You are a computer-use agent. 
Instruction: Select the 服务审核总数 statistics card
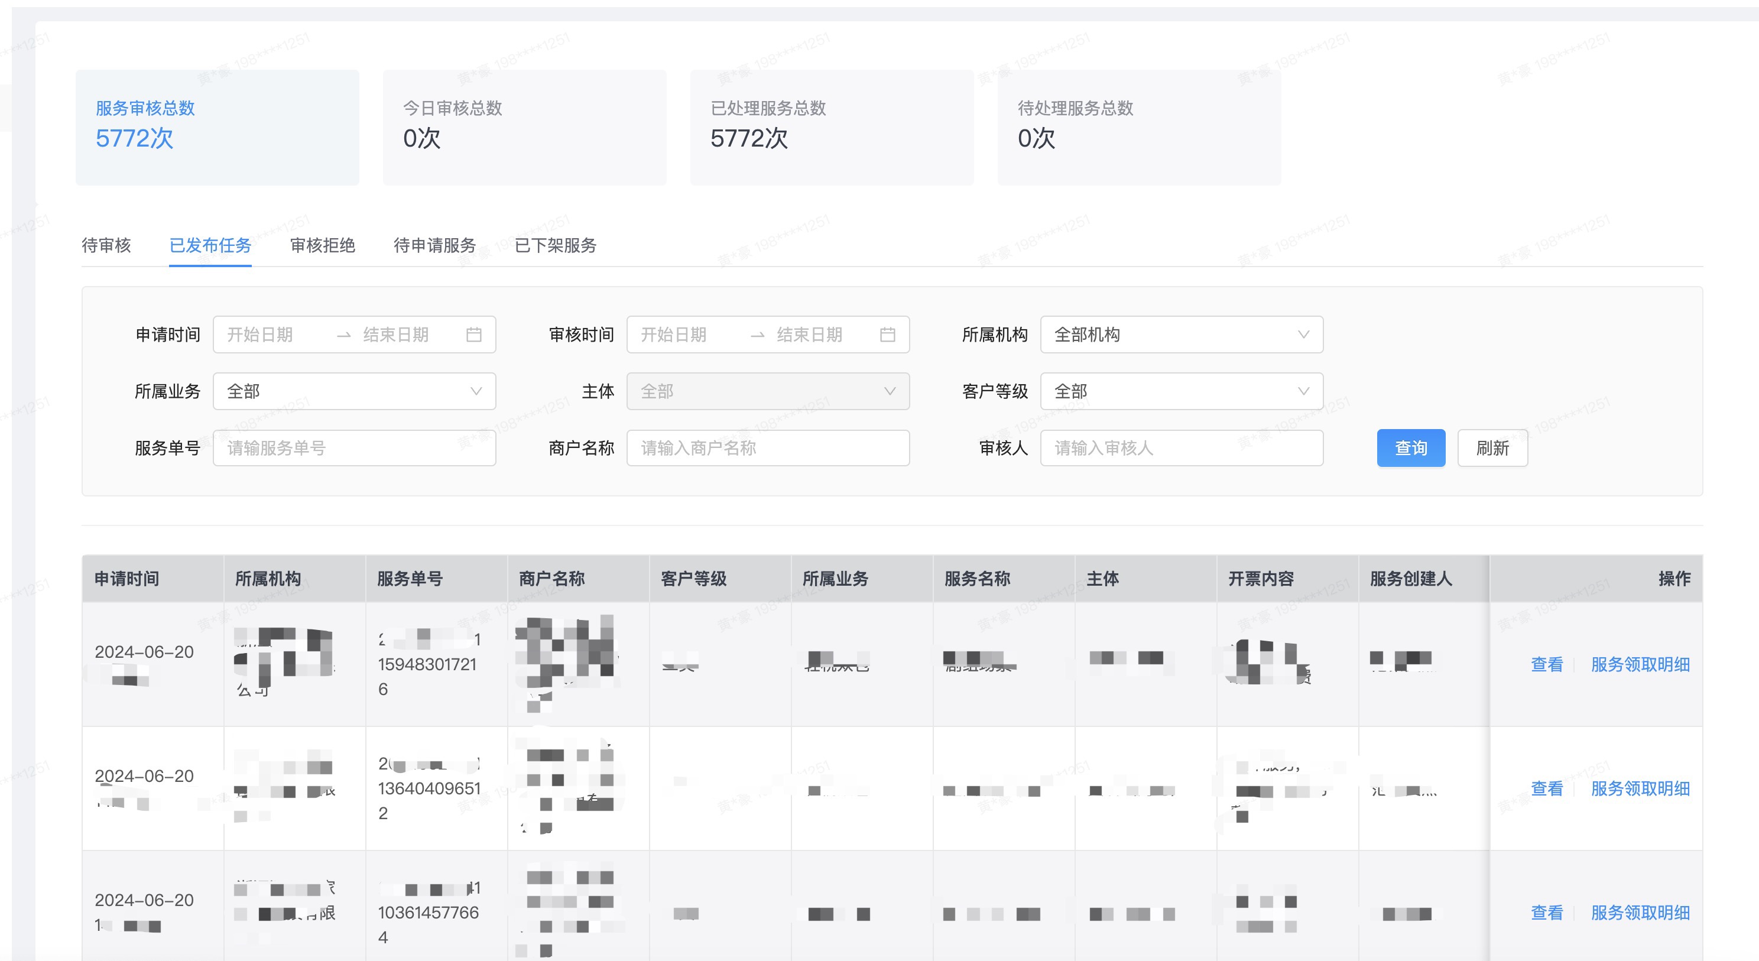pyautogui.click(x=217, y=128)
